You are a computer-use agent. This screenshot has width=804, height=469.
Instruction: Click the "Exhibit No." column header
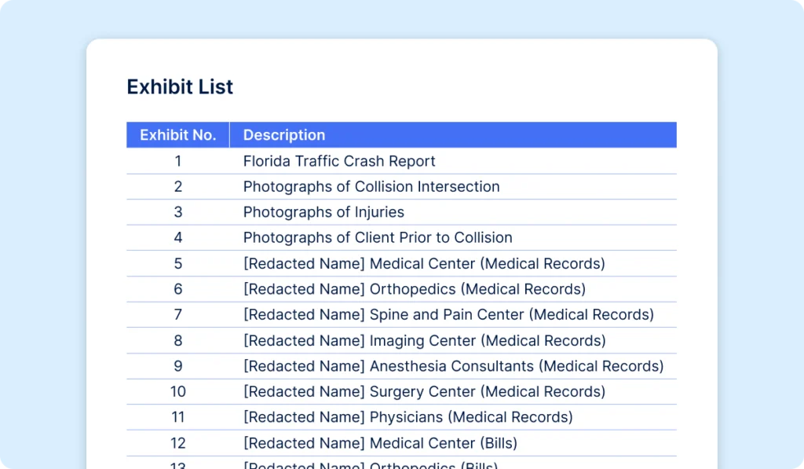coord(177,135)
